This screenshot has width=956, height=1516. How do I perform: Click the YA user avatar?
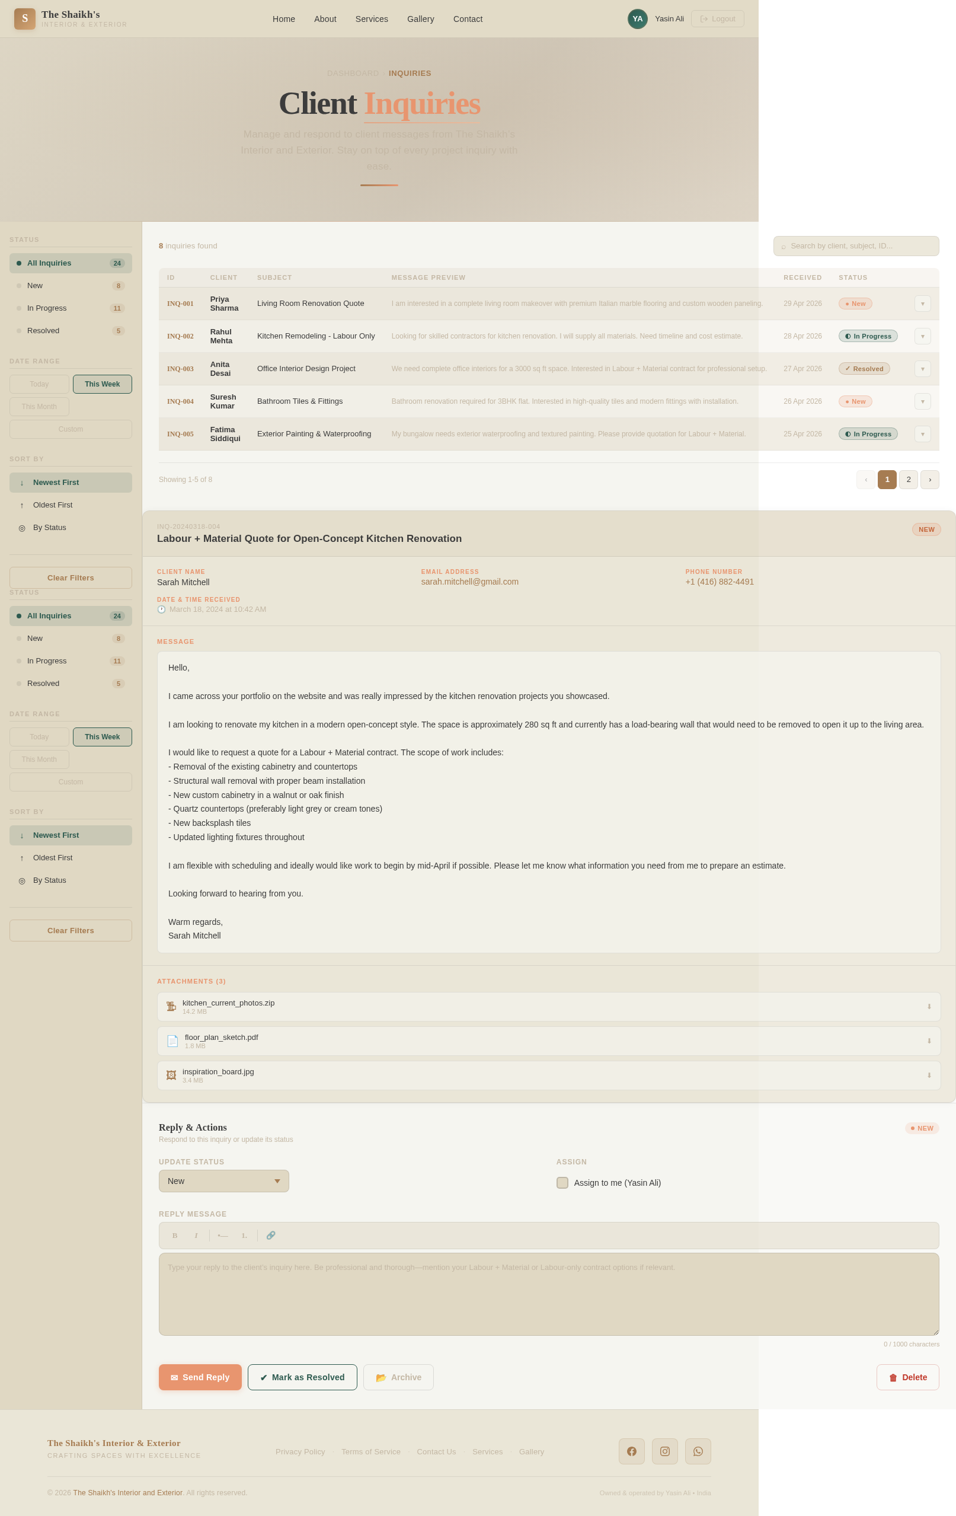[638, 19]
